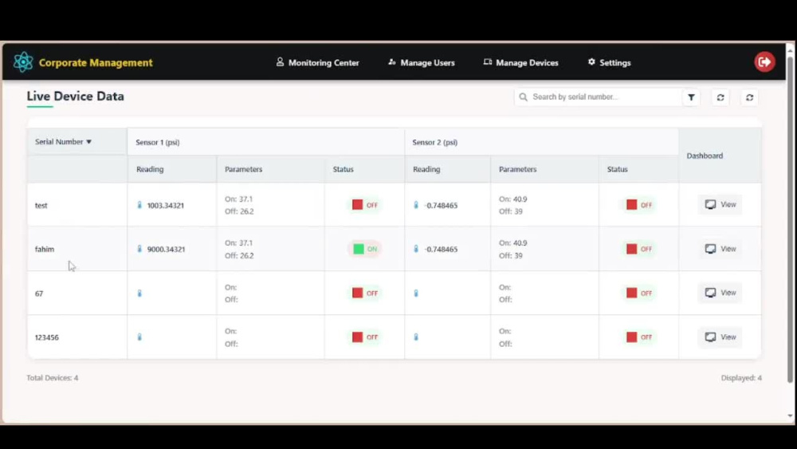View dashboard for device 67
797x449 pixels.
point(720,293)
